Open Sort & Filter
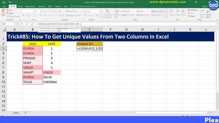Viewport: 219px width, 123px height. 202,14
